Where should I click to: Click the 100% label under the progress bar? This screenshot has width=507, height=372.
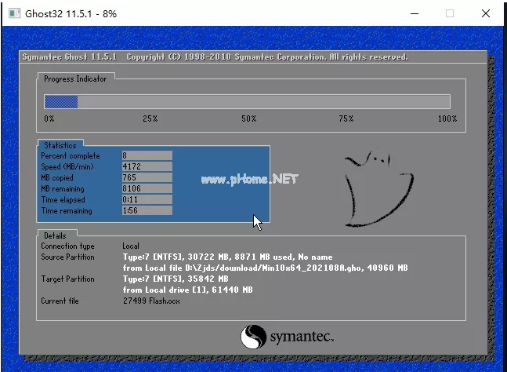pos(447,119)
